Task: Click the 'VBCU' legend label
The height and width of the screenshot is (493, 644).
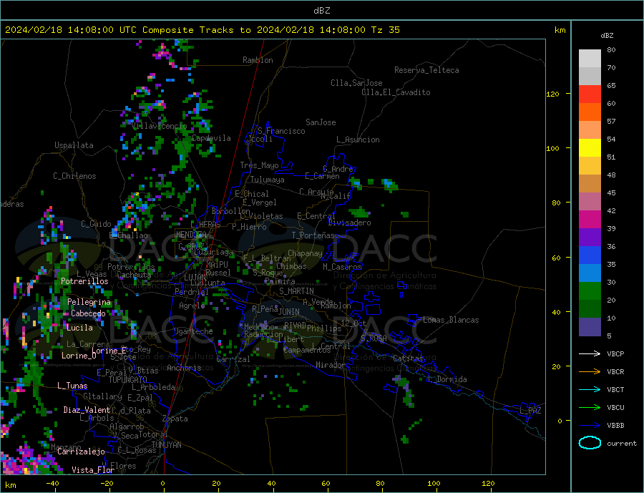Action: pos(615,408)
